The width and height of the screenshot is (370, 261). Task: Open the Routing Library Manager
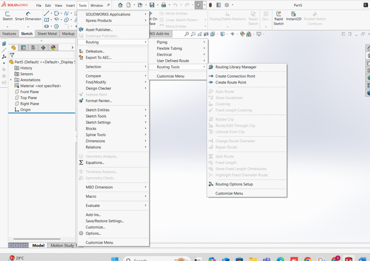pyautogui.click(x=236, y=67)
